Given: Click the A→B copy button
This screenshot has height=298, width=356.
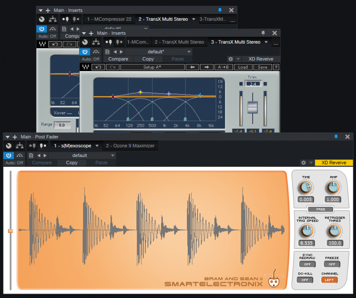Looking at the screenshot, I should coord(223,67).
